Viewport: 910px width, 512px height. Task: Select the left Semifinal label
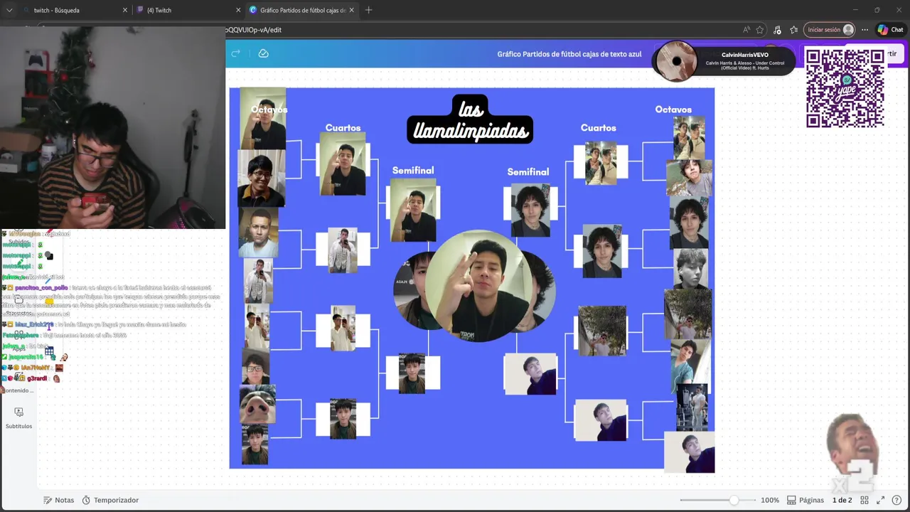(x=413, y=171)
